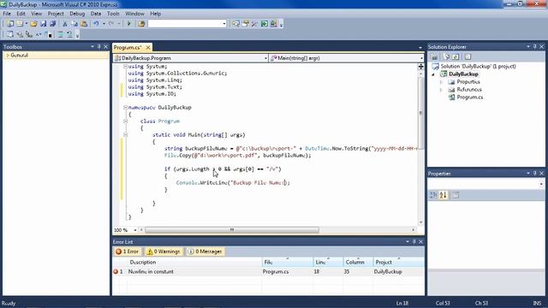The width and height of the screenshot is (548, 308).
Task: Click the Extension Manager toolbar icon
Action: (274, 24)
